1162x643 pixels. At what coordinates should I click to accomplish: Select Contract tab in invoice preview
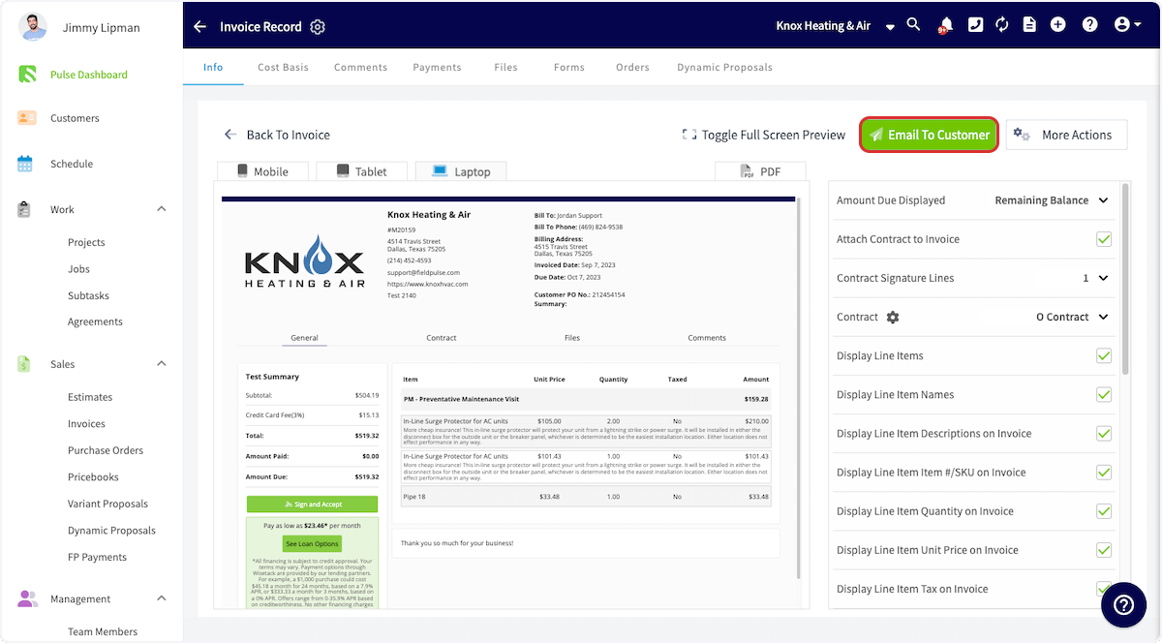click(441, 338)
